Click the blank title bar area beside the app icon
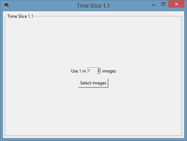 tap(42, 5)
